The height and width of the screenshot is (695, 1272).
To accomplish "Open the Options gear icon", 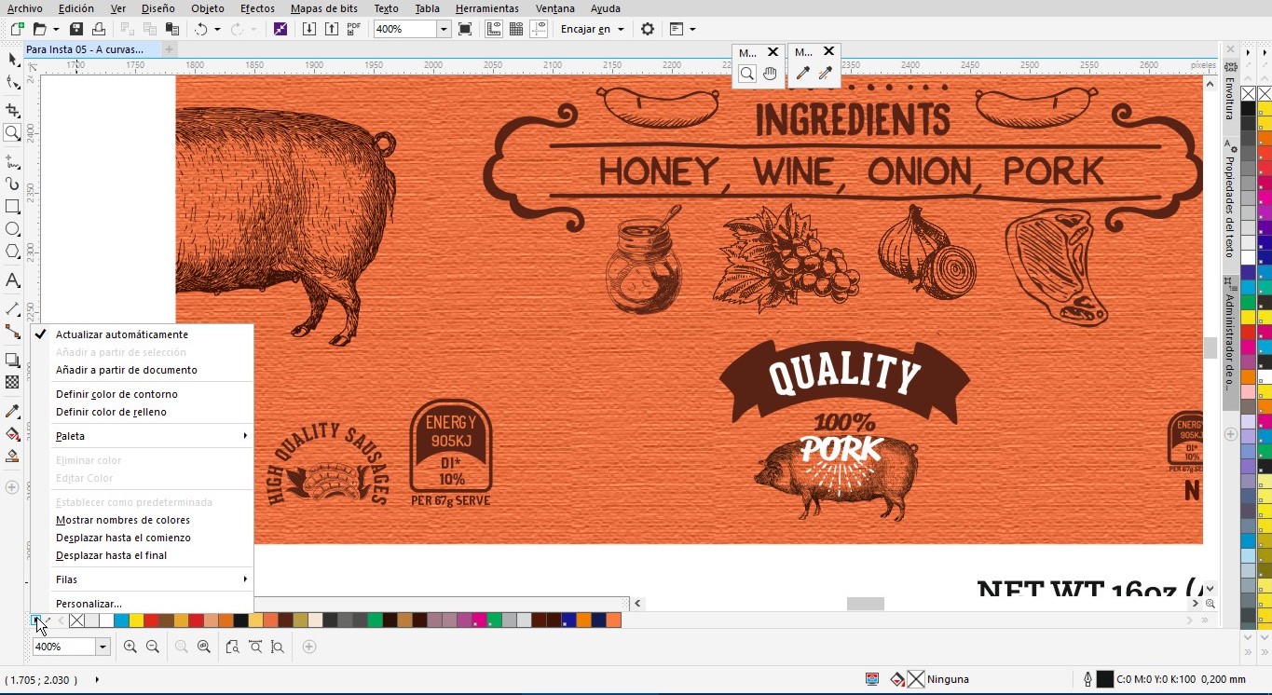I will [x=648, y=29].
